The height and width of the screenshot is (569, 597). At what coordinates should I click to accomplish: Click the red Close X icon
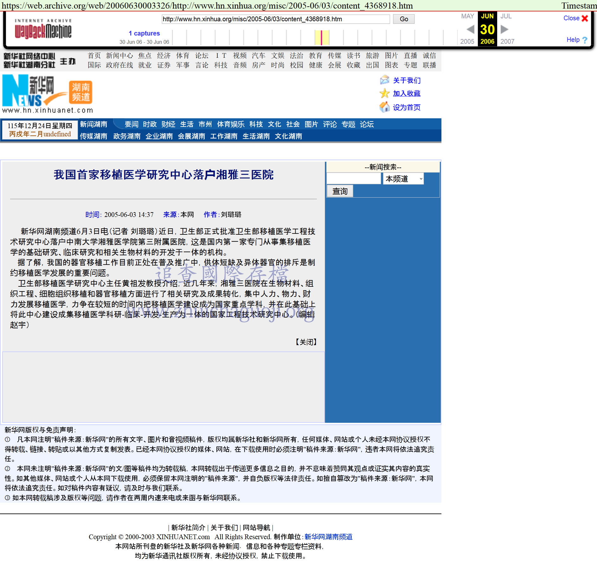[x=585, y=18]
